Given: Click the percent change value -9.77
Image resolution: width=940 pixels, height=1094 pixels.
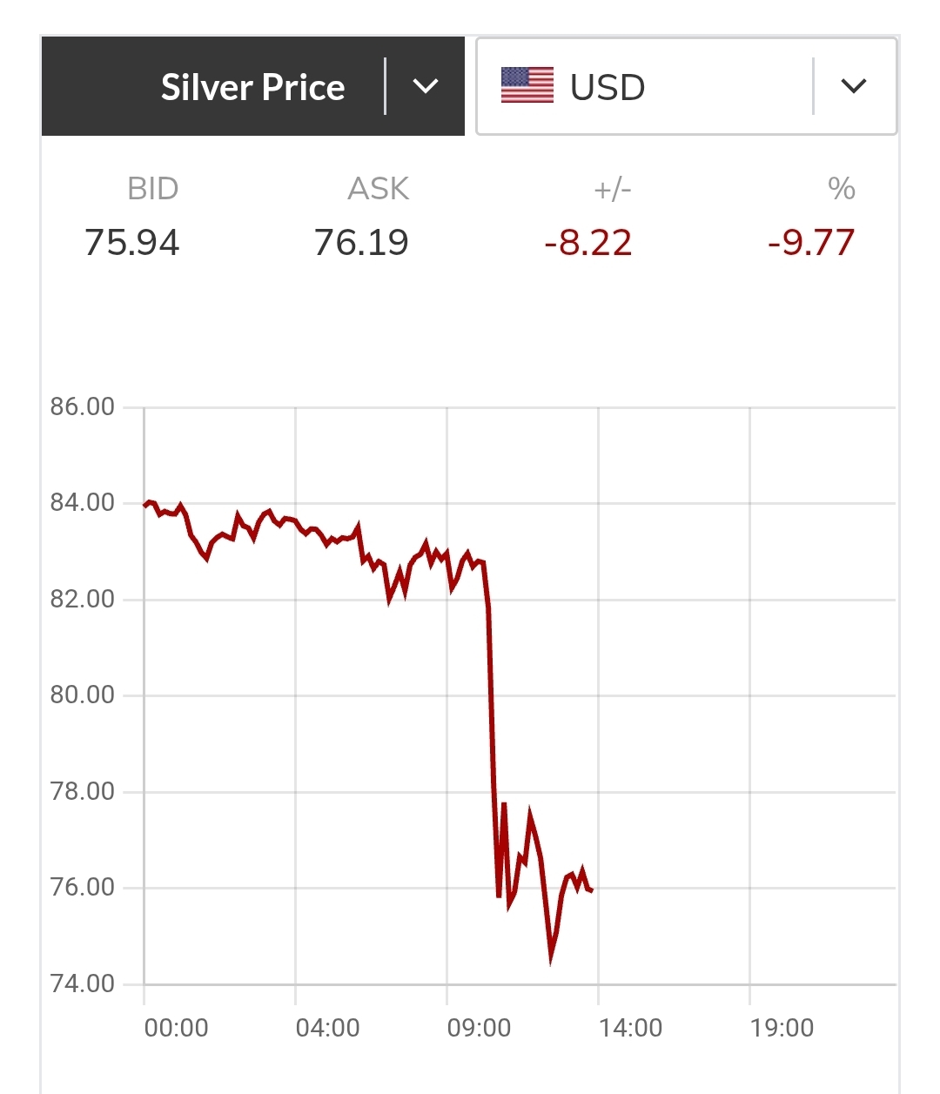Looking at the screenshot, I should click(x=811, y=242).
